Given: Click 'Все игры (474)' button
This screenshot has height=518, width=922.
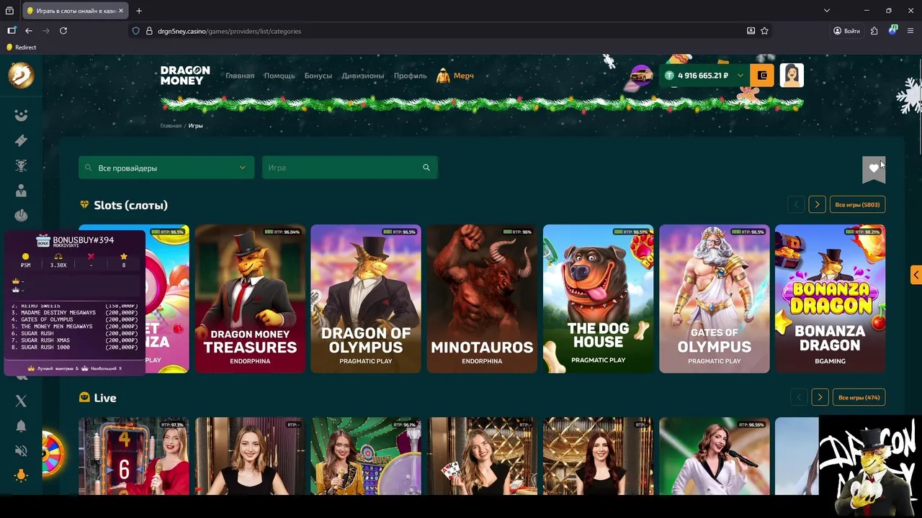Looking at the screenshot, I should (859, 397).
